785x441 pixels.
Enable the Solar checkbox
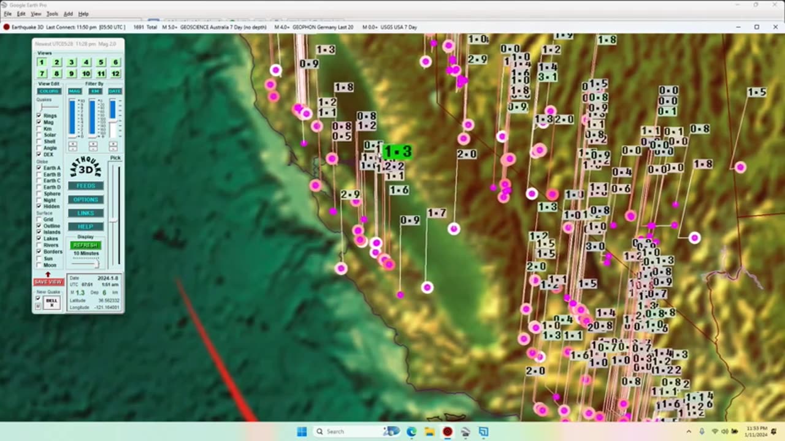tap(39, 135)
